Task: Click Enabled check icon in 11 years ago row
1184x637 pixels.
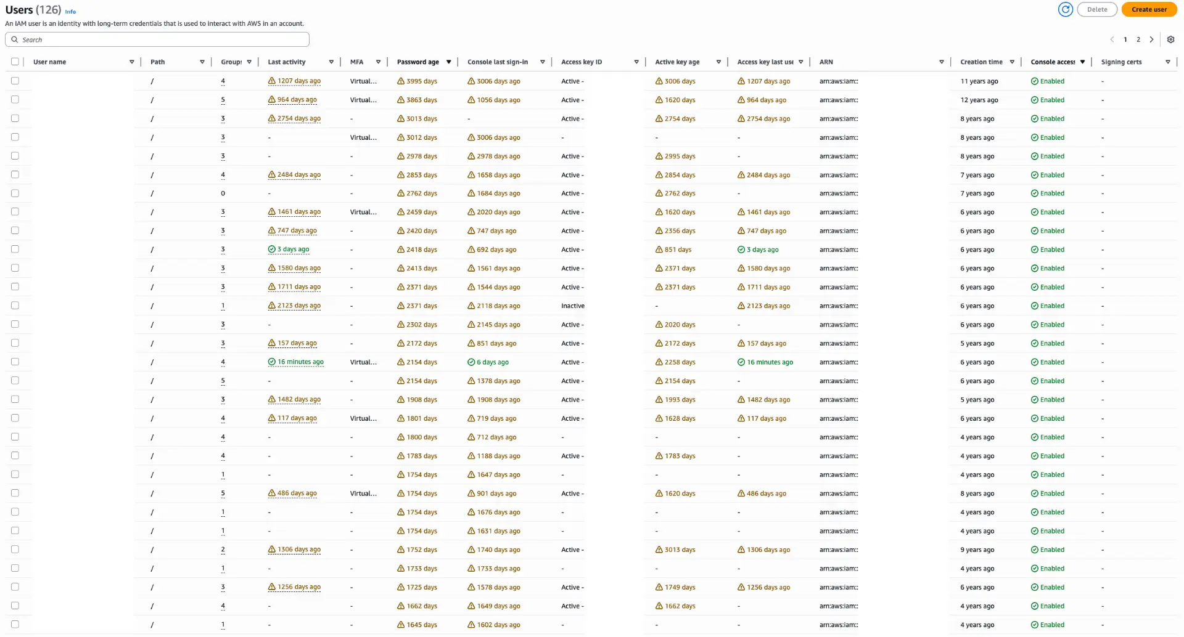Action: click(1034, 81)
